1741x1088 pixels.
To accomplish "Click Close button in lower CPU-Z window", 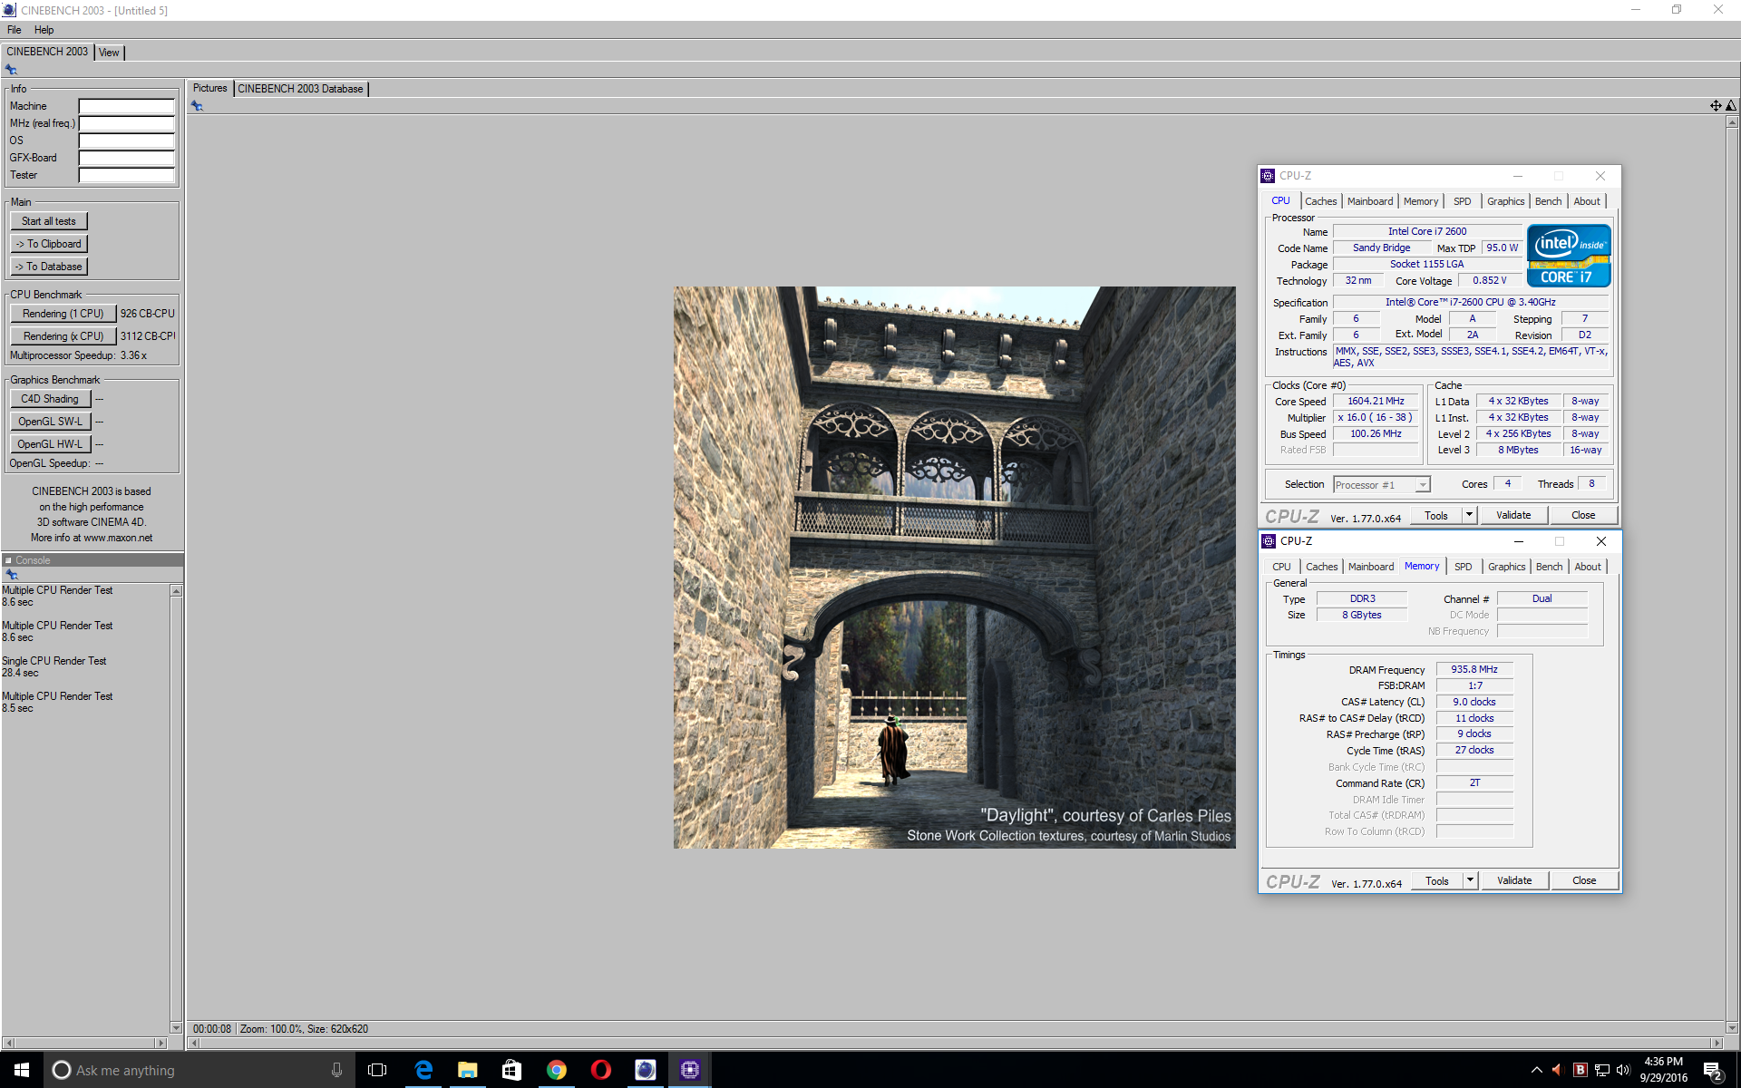I will pos(1584,880).
